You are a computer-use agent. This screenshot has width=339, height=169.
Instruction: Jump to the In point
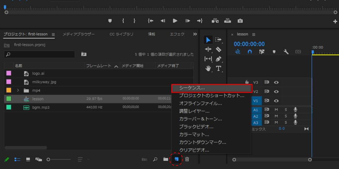click(x=151, y=21)
